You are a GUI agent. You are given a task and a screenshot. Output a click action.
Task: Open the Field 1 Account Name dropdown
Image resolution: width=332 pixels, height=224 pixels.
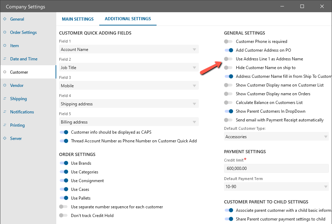pyautogui.click(x=129, y=50)
